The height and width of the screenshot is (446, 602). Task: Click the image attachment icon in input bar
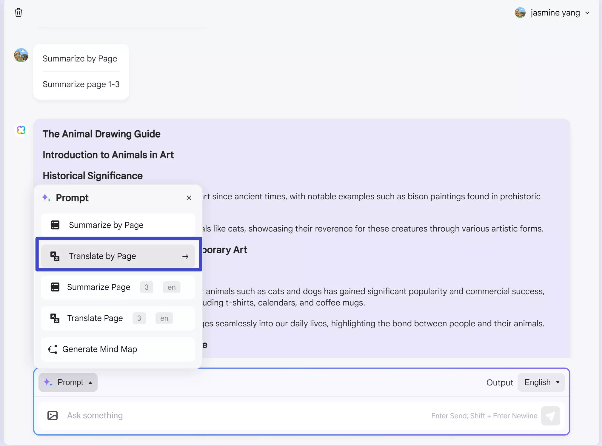[x=52, y=415]
